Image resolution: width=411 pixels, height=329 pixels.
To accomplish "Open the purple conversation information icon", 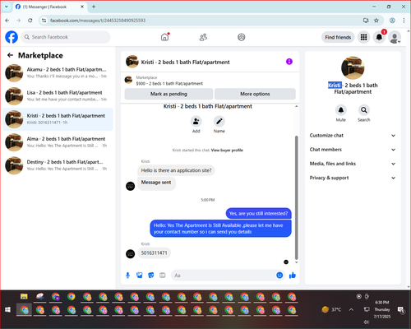I will (289, 62).
